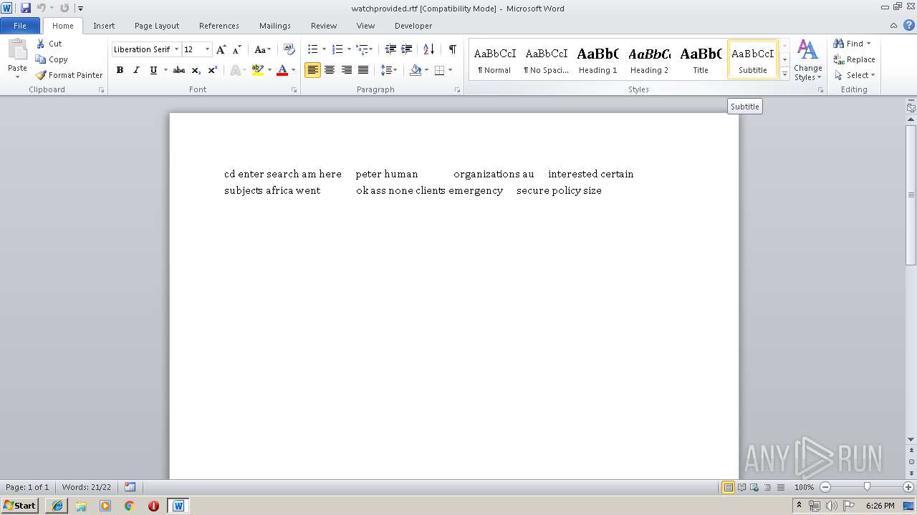
Task: Click the Save icon in Quick Access Toolbar
Action: (26, 8)
